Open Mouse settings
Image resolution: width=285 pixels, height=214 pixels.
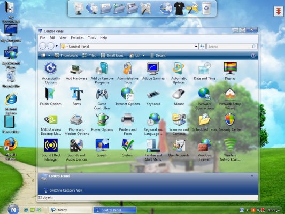(179, 97)
